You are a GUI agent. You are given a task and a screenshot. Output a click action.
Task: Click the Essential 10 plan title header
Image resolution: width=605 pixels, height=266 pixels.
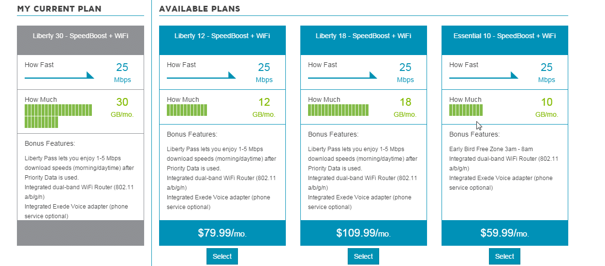pos(504,36)
